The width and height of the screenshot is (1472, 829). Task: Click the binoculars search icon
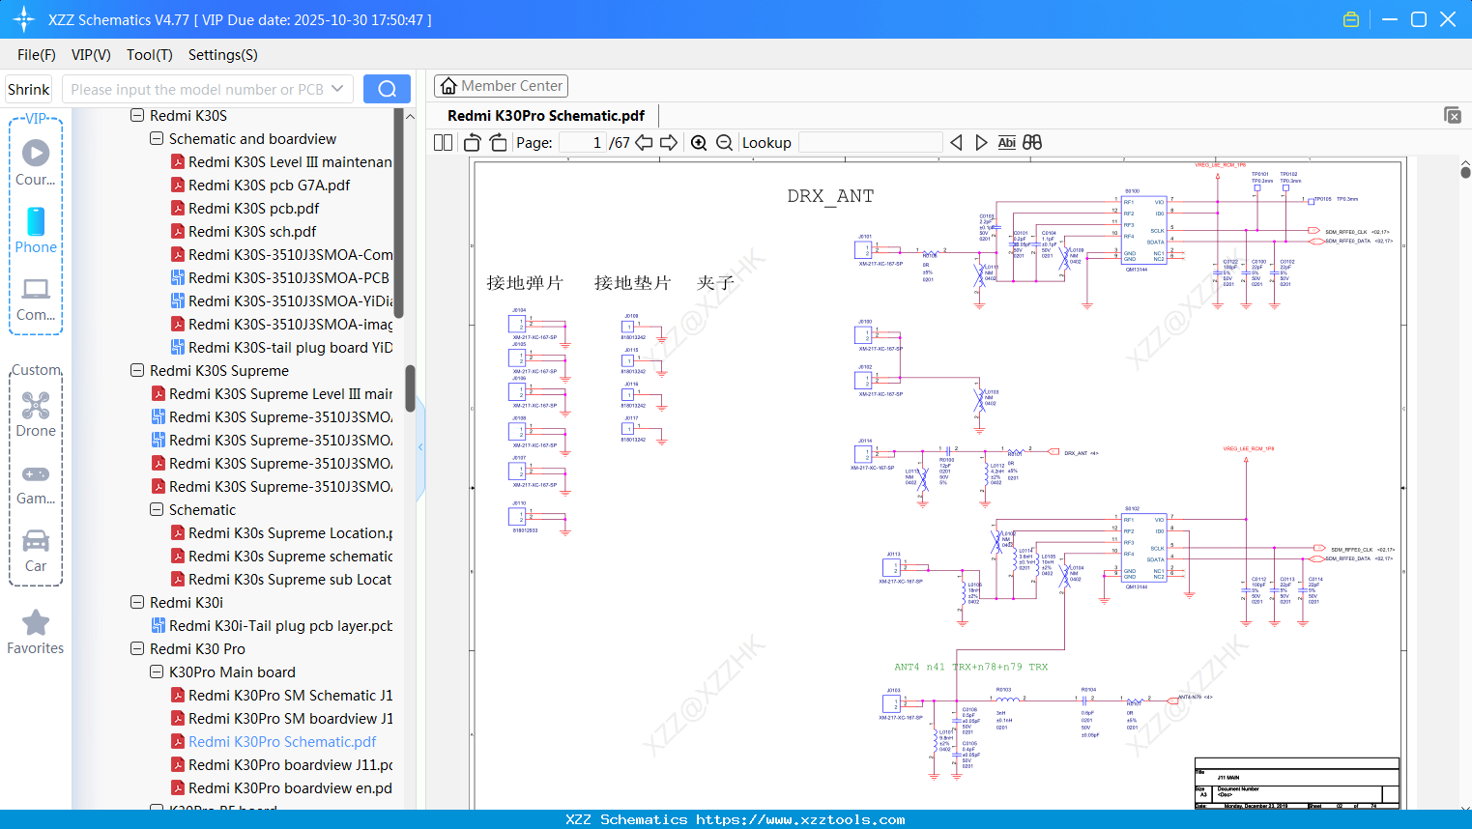[1030, 142]
